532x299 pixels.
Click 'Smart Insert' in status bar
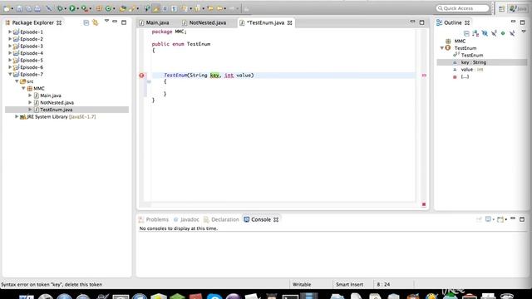349,284
